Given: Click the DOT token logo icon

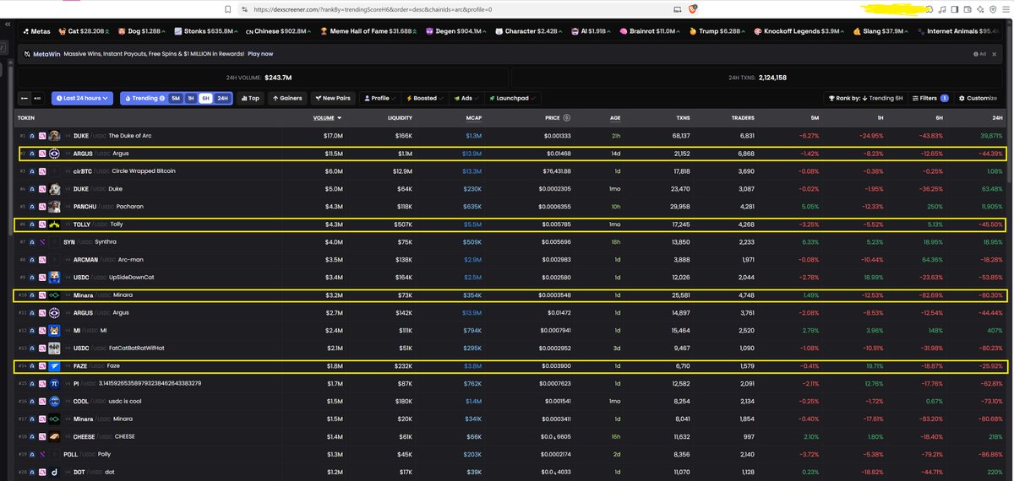Looking at the screenshot, I should [54, 472].
